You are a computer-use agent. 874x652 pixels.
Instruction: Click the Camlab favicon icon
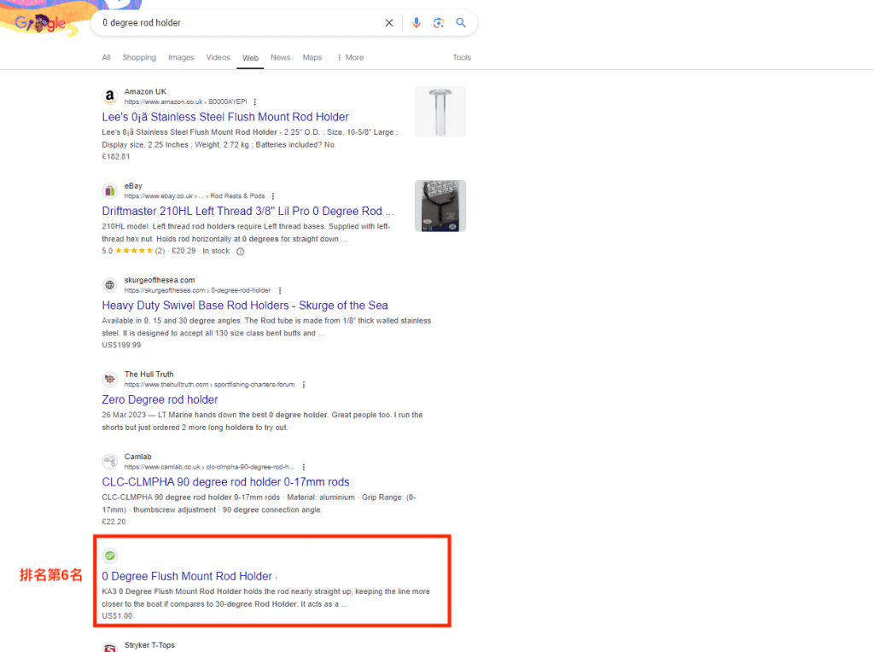110,462
